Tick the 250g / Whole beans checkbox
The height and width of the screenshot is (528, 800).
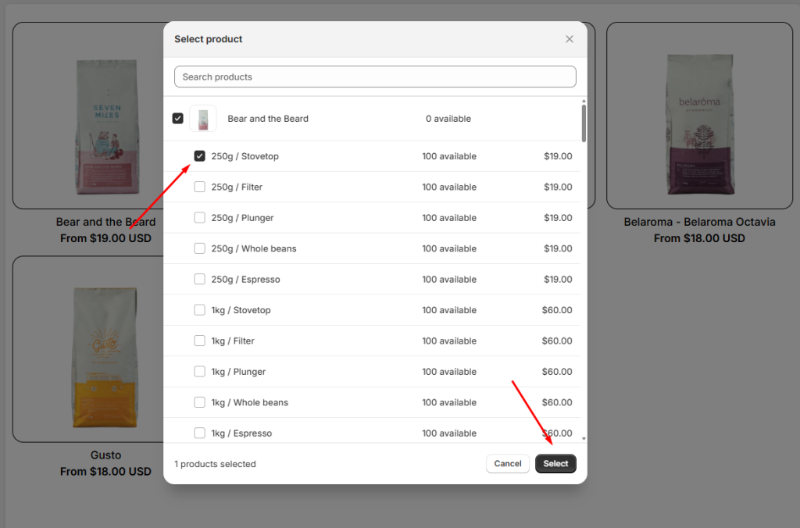pos(200,248)
